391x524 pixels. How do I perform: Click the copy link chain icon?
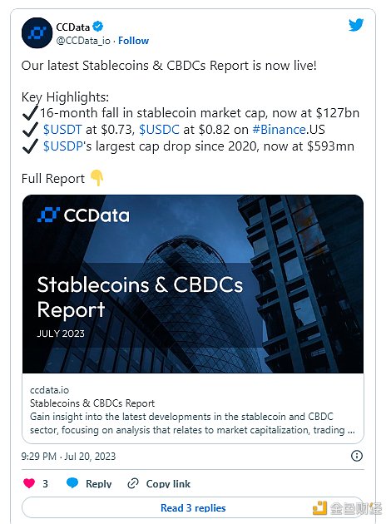[133, 483]
